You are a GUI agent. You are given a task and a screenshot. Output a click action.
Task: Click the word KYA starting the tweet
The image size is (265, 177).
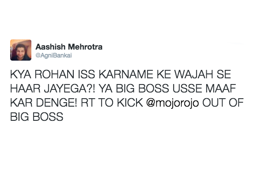click(x=21, y=74)
